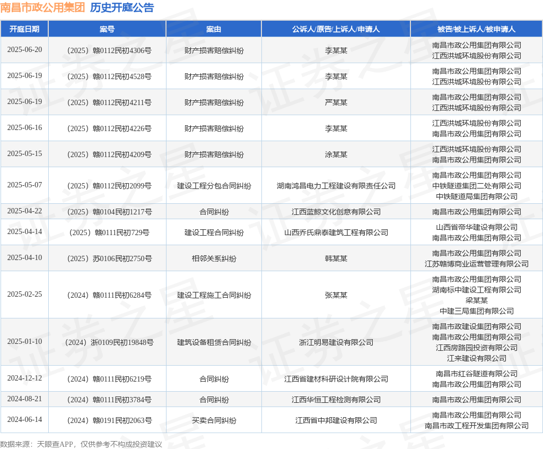The width and height of the screenshot is (543, 449).
Task: Click cause 建设工程分包合同纠纷
Action: point(214,186)
